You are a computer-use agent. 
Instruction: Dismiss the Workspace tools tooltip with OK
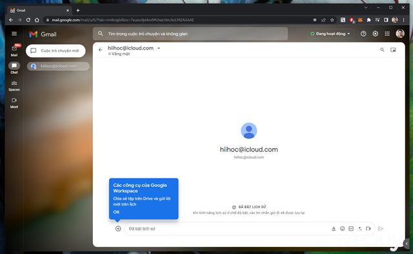coord(116,212)
